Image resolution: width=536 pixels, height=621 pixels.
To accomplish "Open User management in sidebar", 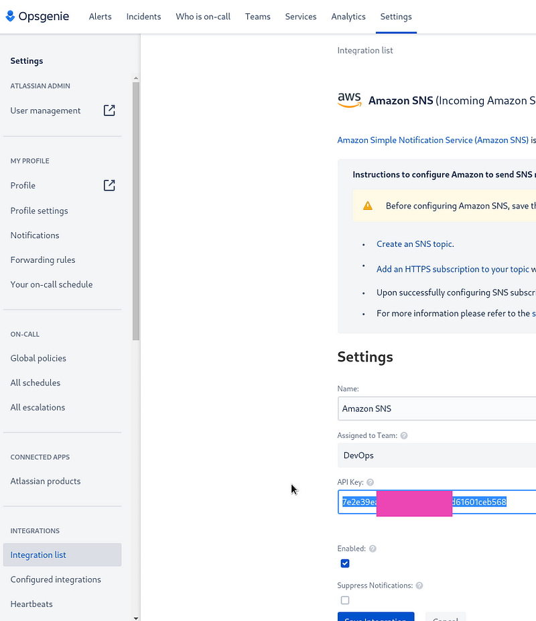I will (46, 111).
